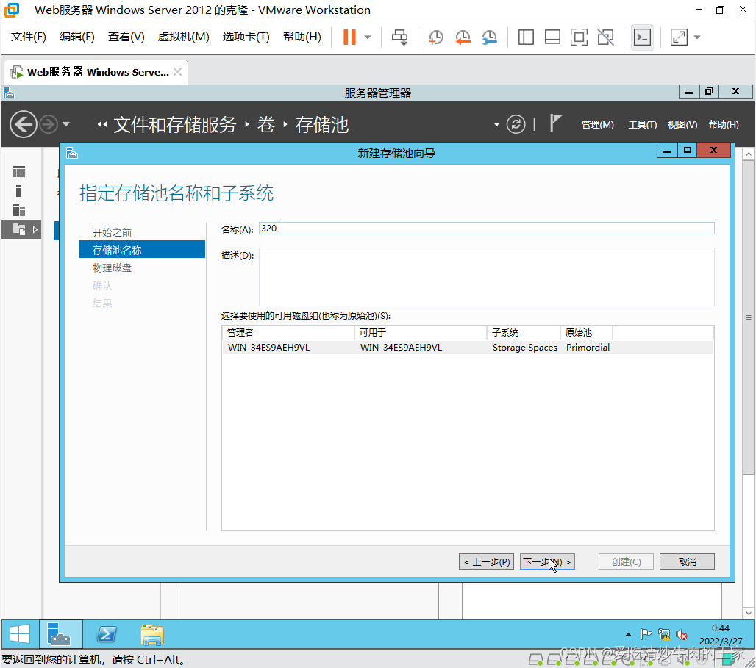
Task: Open Volumes icon in left sidebar
Action: tap(19, 210)
